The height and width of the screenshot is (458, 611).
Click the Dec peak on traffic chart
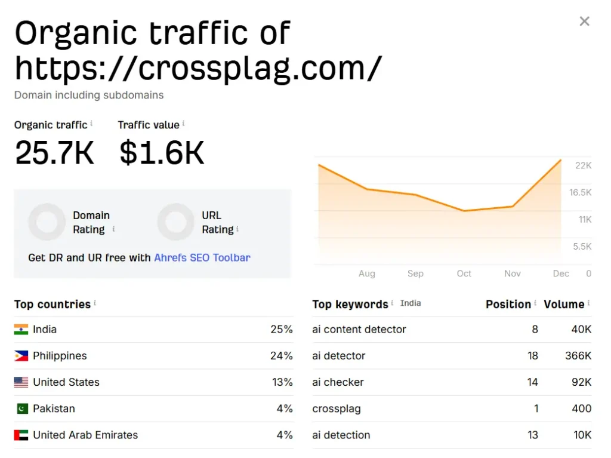click(x=561, y=160)
